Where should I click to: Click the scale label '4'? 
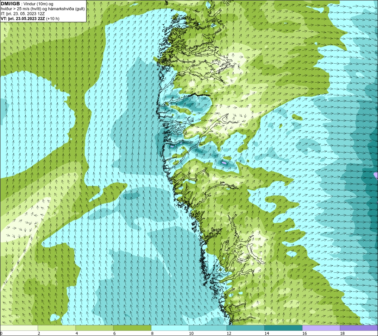point(77,334)
